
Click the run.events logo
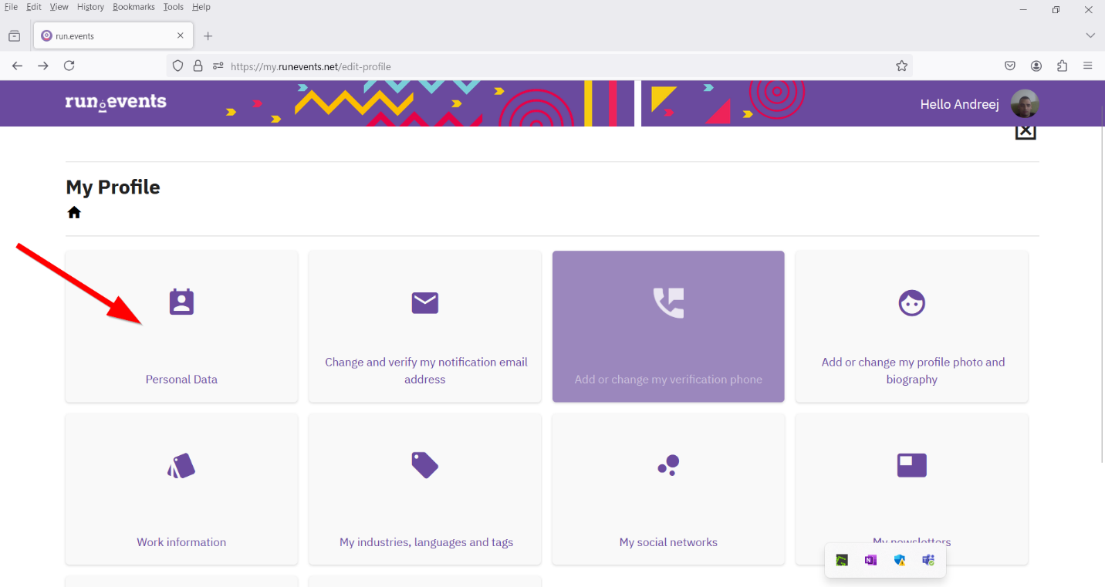click(116, 103)
